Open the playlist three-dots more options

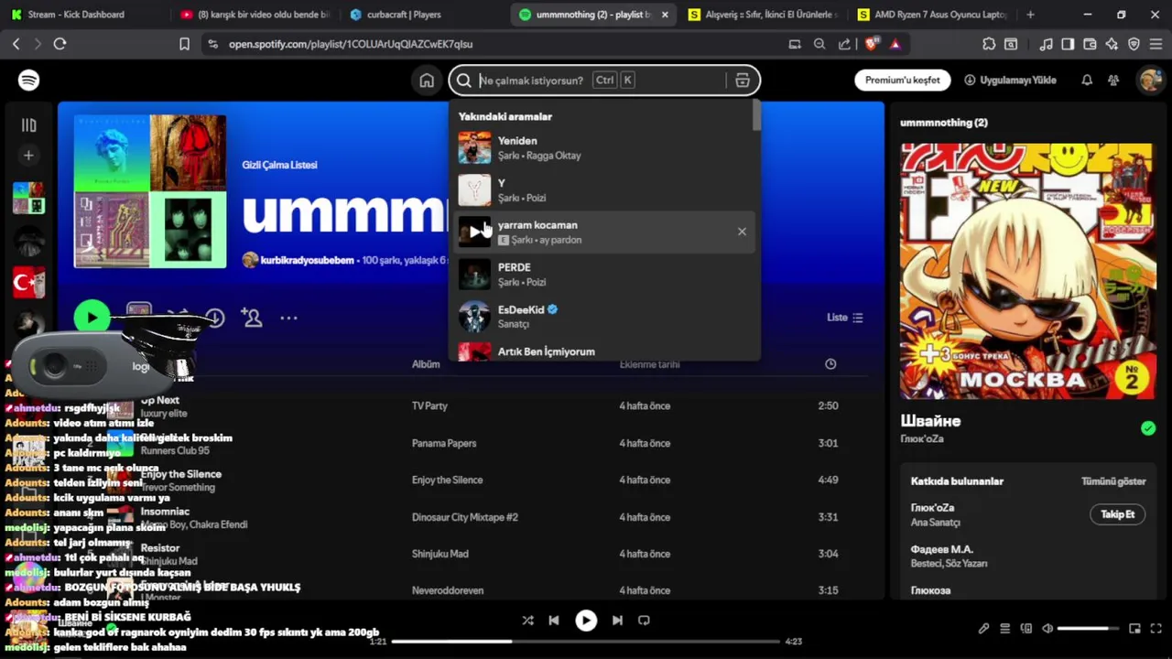click(288, 318)
